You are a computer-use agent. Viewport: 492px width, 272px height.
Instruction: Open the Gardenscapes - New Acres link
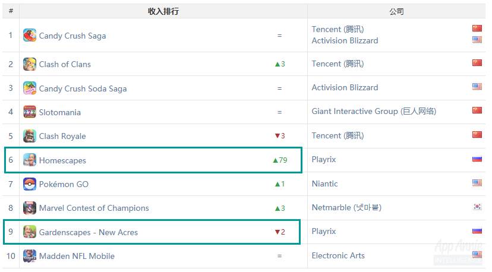(89, 232)
